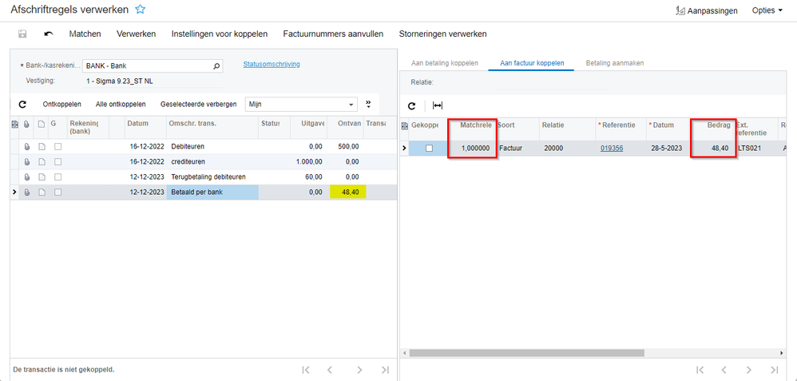
Task: Open the Statusomschrijving link
Action: click(x=272, y=65)
